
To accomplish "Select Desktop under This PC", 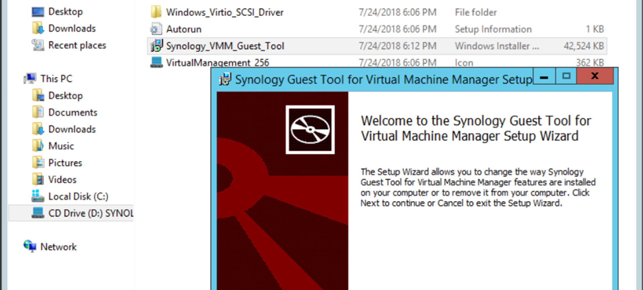I will [65, 96].
